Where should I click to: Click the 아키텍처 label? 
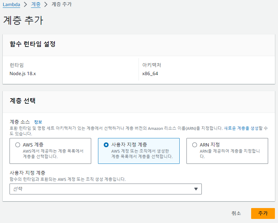tap(151, 65)
